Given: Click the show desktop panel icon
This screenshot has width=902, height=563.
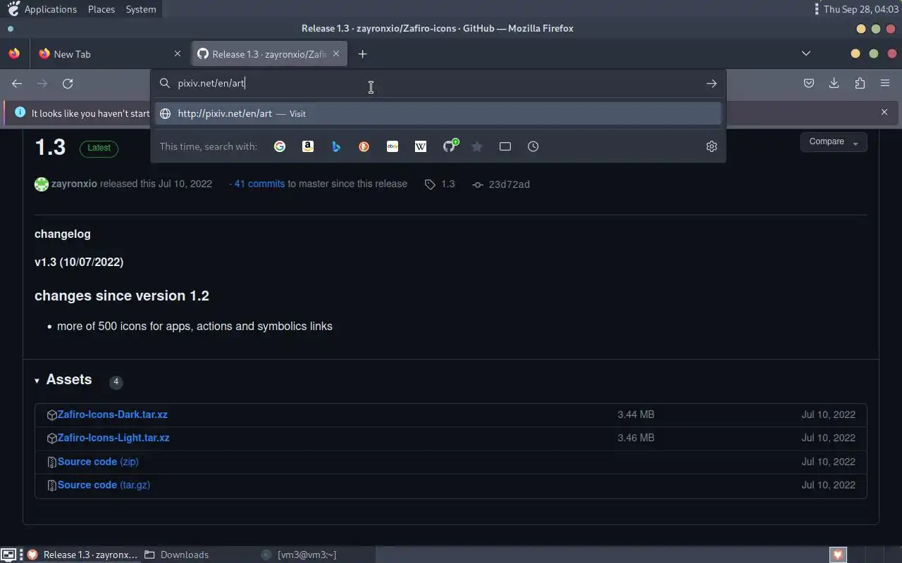Looking at the screenshot, I should point(8,555).
